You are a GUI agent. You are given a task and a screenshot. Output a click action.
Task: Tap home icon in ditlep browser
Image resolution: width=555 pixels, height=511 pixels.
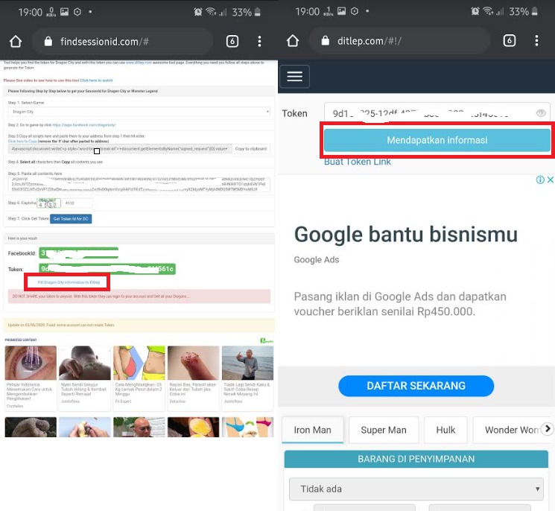click(293, 41)
